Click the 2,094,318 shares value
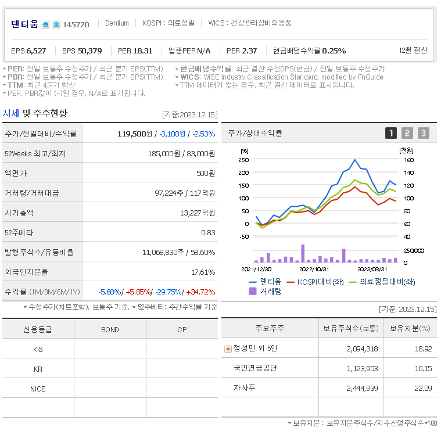 [362, 349]
